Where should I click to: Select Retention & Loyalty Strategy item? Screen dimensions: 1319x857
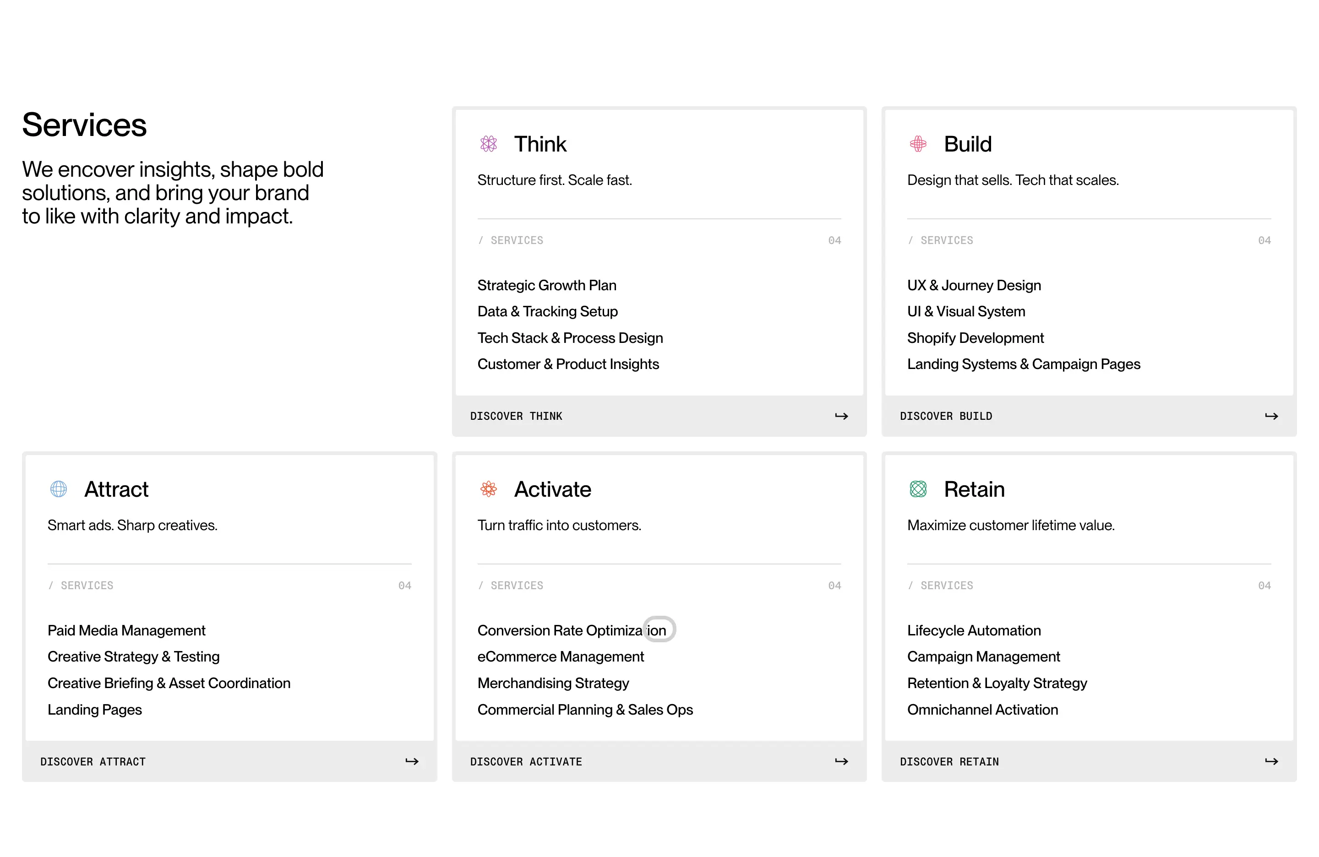tap(997, 683)
